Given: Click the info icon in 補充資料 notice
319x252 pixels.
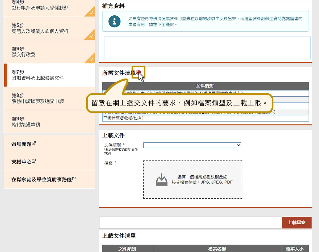Looking at the screenshot, I should coord(114,21).
